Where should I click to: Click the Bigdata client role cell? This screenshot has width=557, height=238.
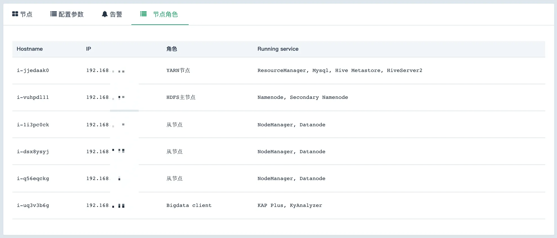click(189, 206)
